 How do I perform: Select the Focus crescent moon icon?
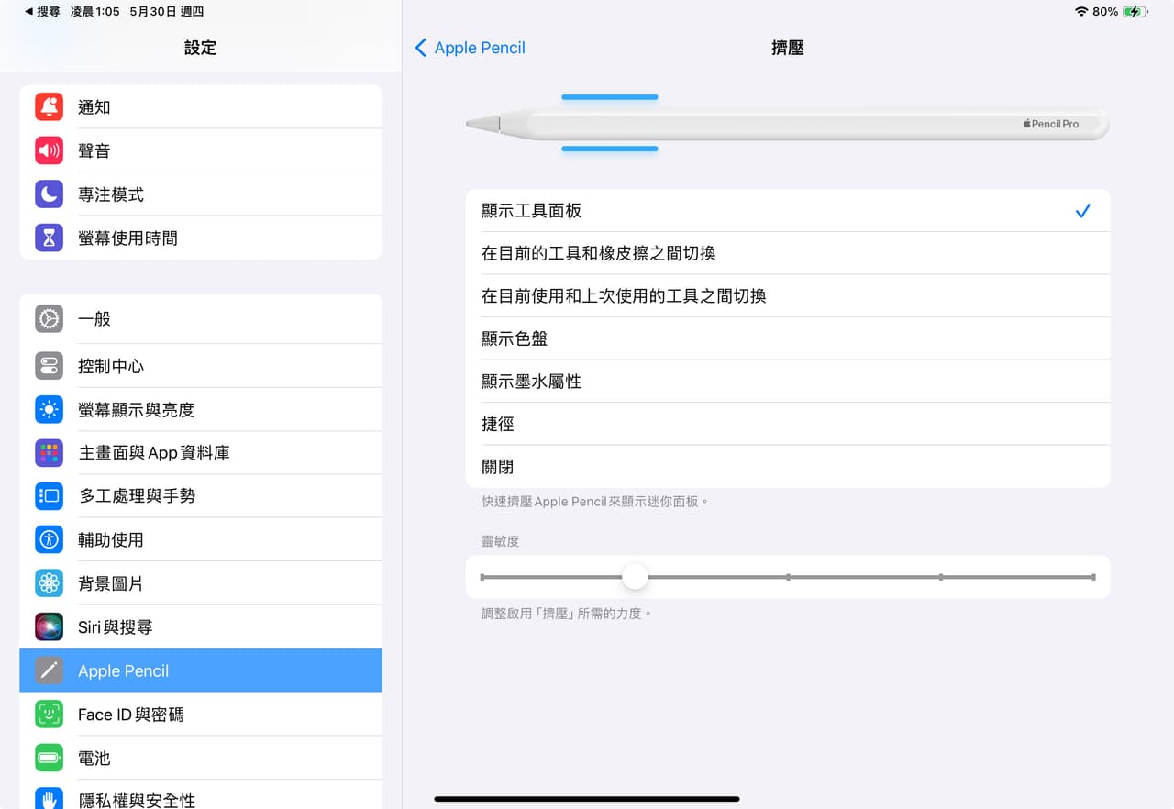[x=49, y=194]
